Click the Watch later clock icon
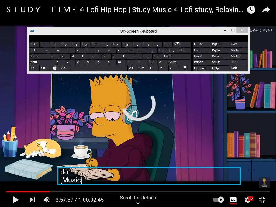Image resolution: width=276 pixels, height=207 pixels. pyautogui.click(x=251, y=10)
